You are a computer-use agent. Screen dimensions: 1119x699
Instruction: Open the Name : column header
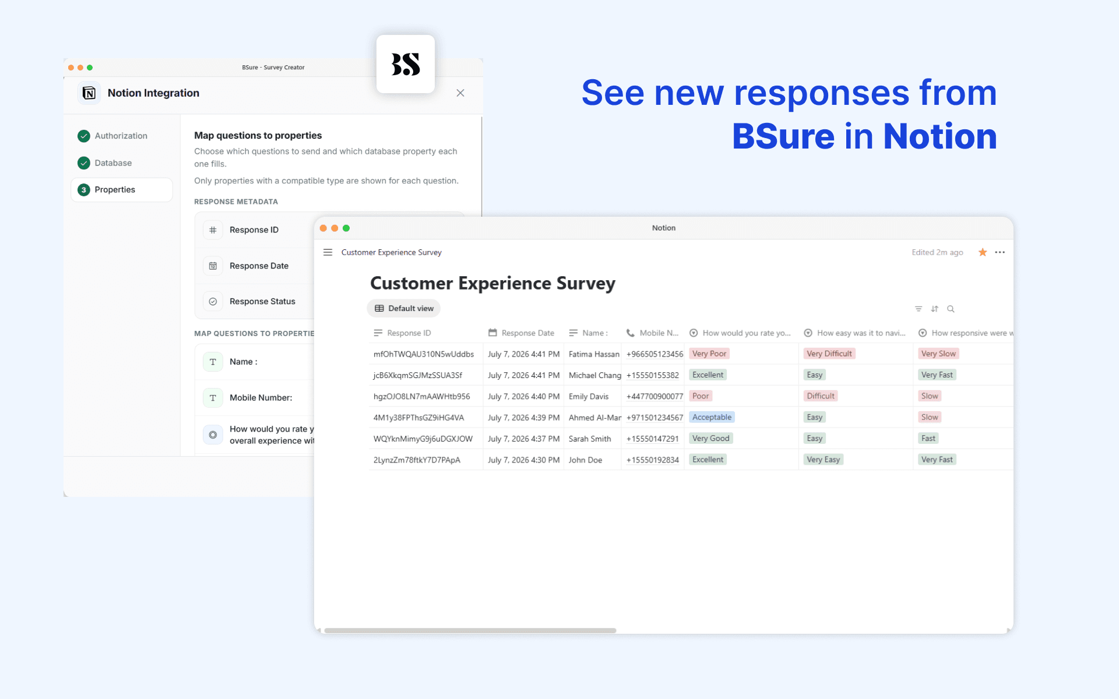pos(592,333)
